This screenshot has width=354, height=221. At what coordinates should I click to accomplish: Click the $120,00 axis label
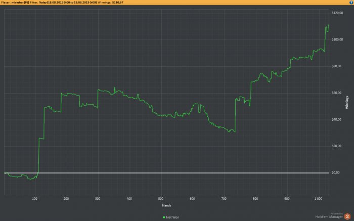(337, 13)
